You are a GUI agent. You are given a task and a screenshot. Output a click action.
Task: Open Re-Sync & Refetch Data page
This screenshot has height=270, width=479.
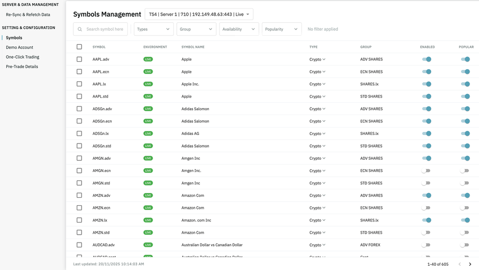click(x=28, y=15)
